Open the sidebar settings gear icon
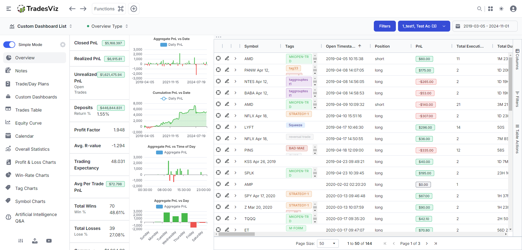 [x=63, y=45]
